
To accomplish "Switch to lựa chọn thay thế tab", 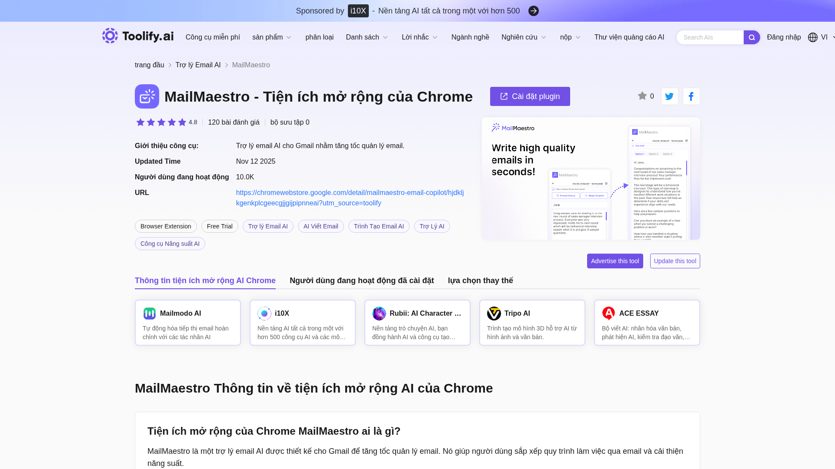I will [x=480, y=281].
